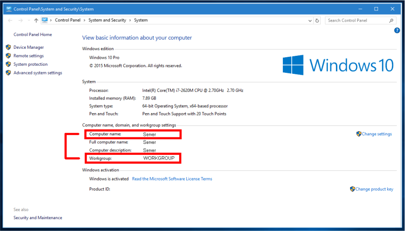Open Security and Maintenance link

tap(38, 218)
